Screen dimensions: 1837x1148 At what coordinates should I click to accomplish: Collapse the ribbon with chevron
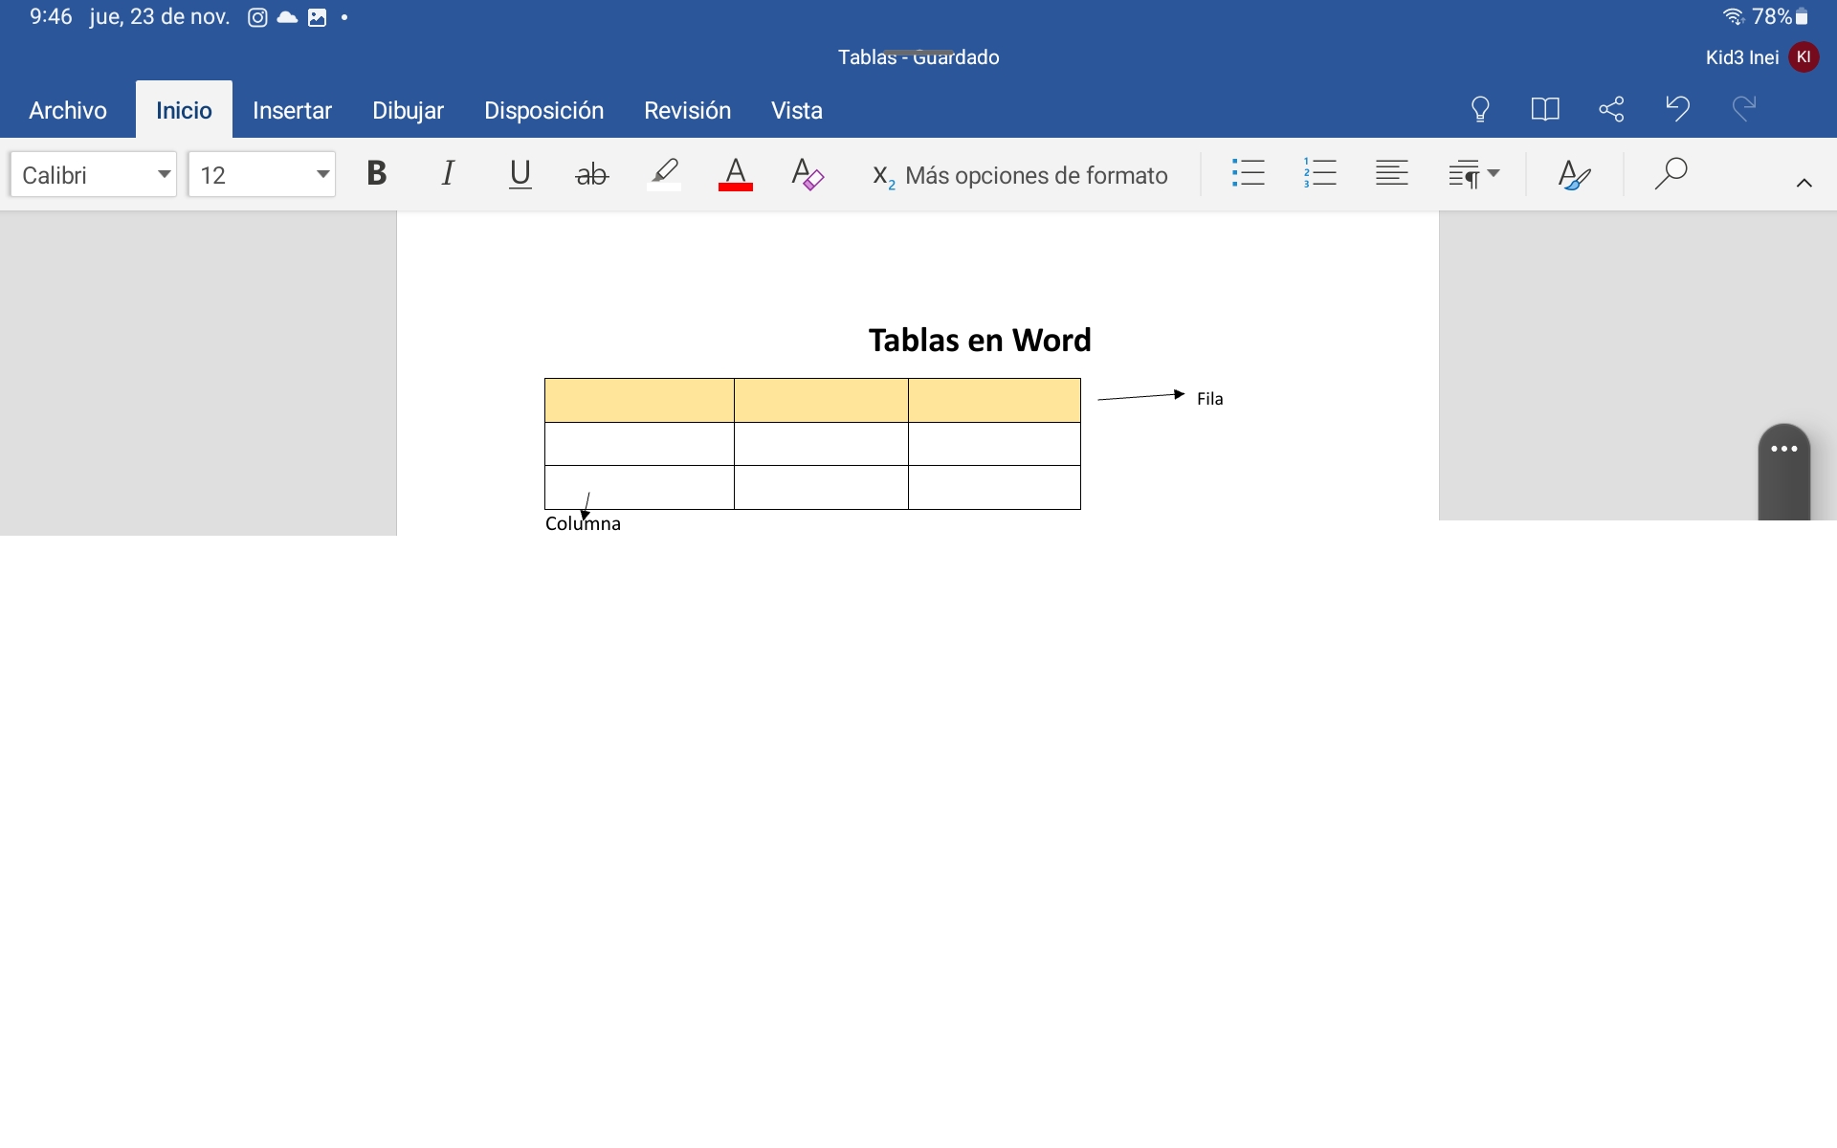[1804, 183]
